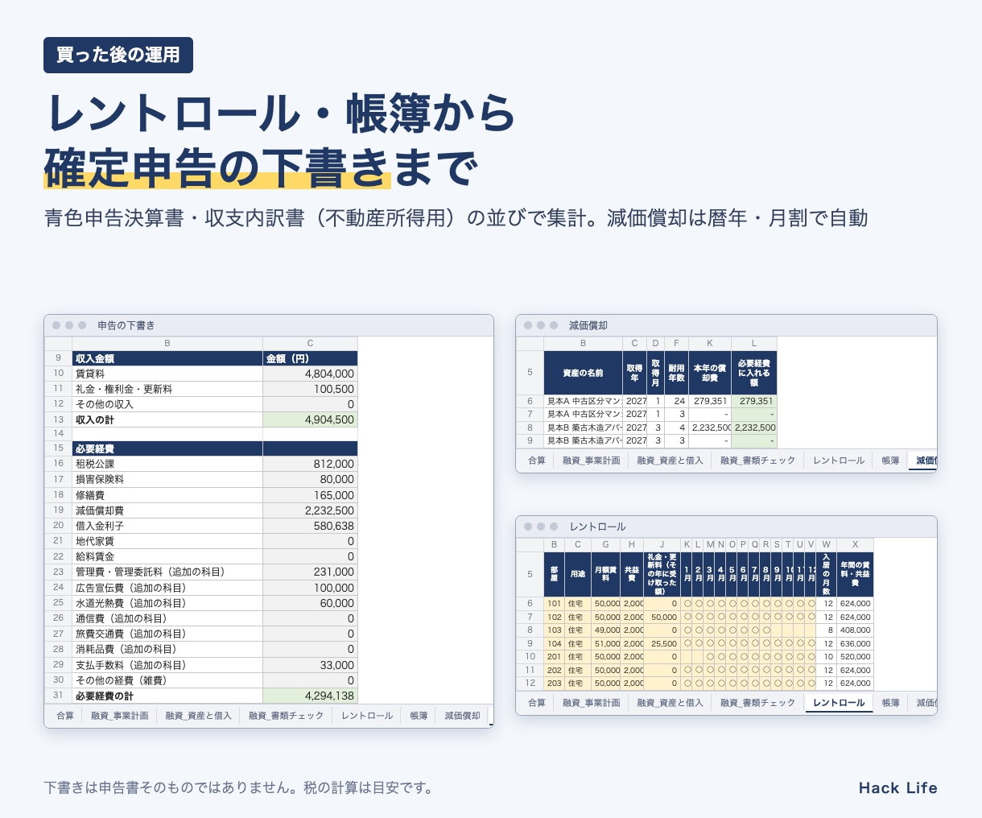
Task: Select the 損害保険料 label cell
Action: coord(167,479)
